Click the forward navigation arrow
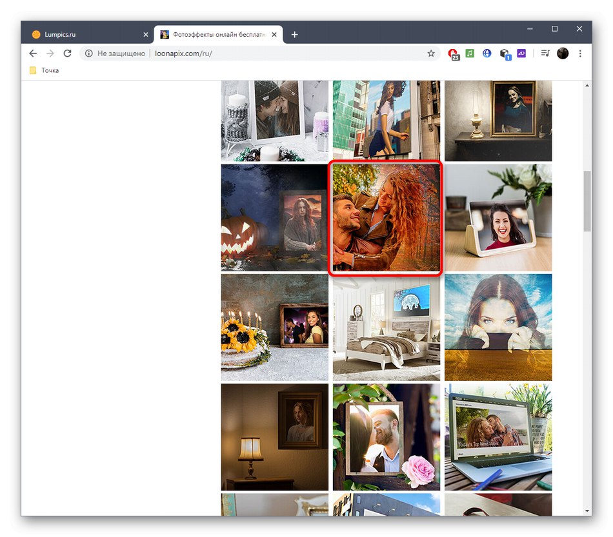This screenshot has height=537, width=613. [50, 54]
